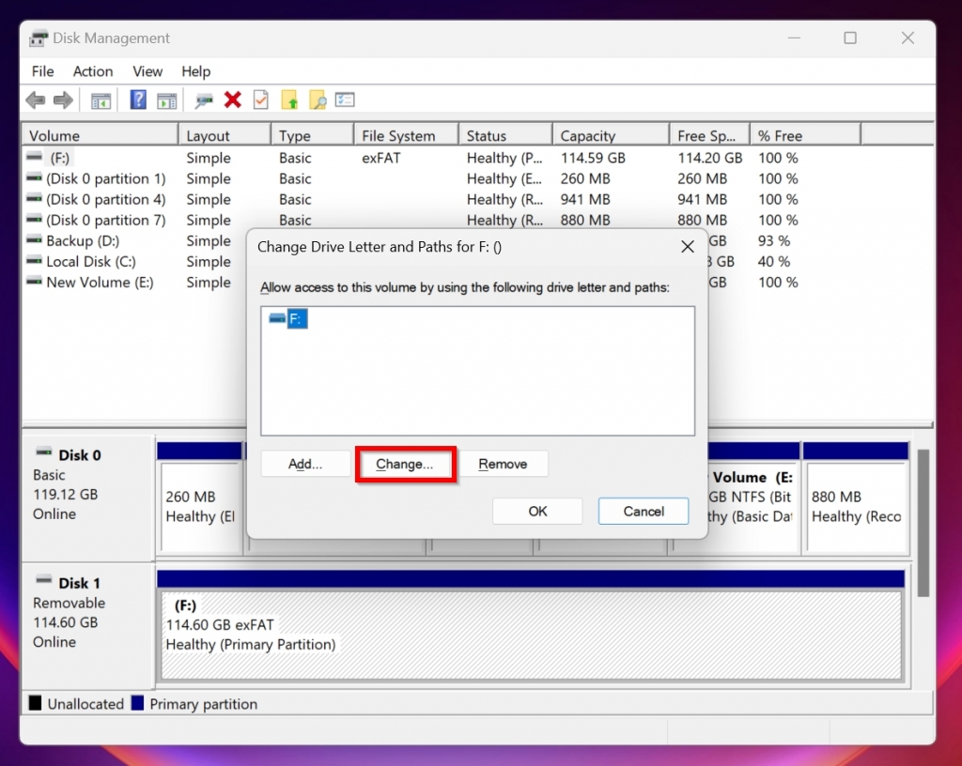Click the Remove button
The width and height of the screenshot is (962, 766).
click(504, 463)
